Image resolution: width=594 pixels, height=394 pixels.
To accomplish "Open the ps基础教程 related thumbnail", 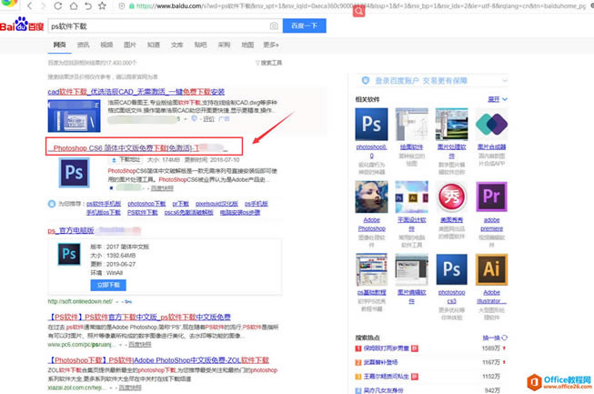I will coord(371,269).
